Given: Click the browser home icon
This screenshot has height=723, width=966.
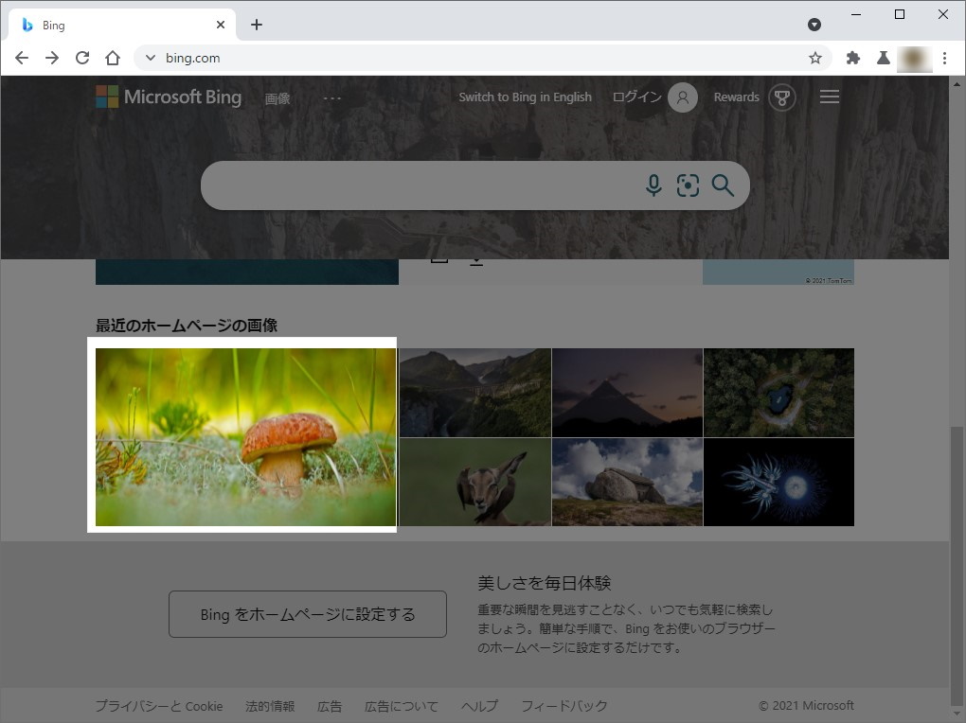Looking at the screenshot, I should (113, 58).
